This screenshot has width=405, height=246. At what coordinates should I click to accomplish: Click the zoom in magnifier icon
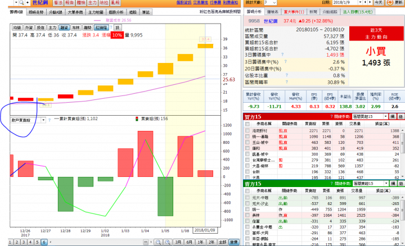(x=168, y=242)
